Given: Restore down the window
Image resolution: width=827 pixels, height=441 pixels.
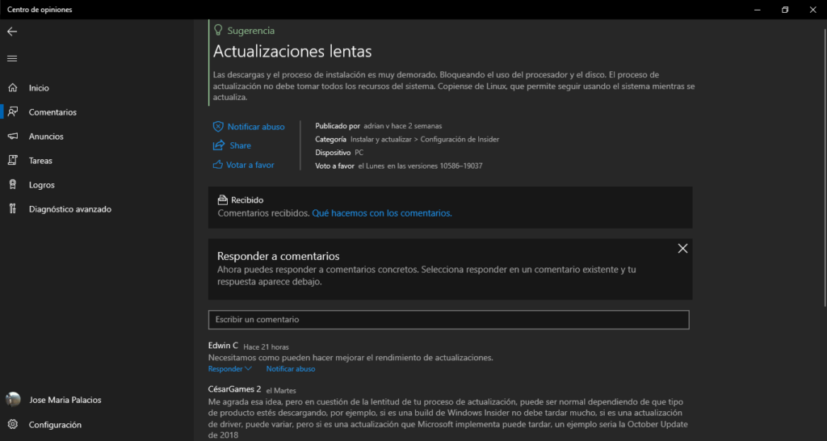Looking at the screenshot, I should (784, 10).
